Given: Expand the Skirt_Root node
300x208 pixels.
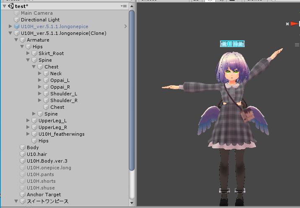Looking at the screenshot, I should click(x=28, y=53).
